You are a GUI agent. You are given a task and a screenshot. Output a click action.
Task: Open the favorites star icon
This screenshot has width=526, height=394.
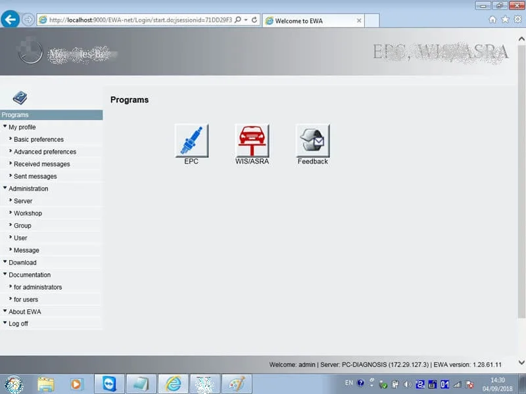[x=505, y=20]
